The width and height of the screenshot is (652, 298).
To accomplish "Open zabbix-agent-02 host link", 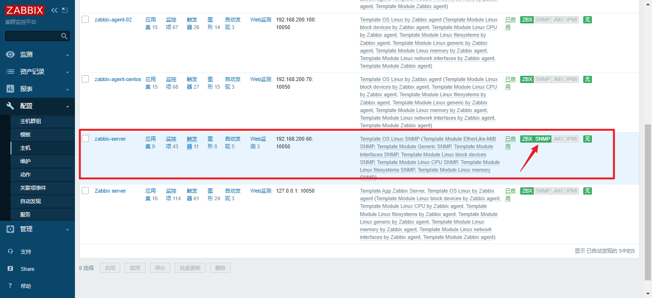I will point(113,20).
